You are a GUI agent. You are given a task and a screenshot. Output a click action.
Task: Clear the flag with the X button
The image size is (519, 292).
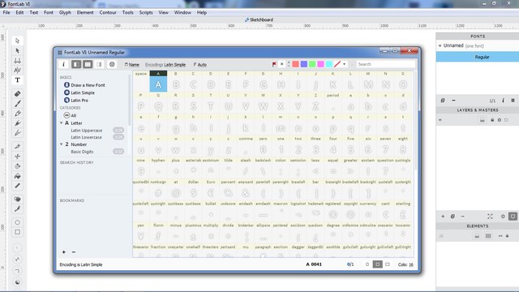click(281, 64)
